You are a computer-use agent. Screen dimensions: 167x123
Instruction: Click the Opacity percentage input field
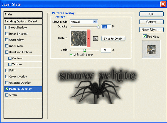[106, 27]
